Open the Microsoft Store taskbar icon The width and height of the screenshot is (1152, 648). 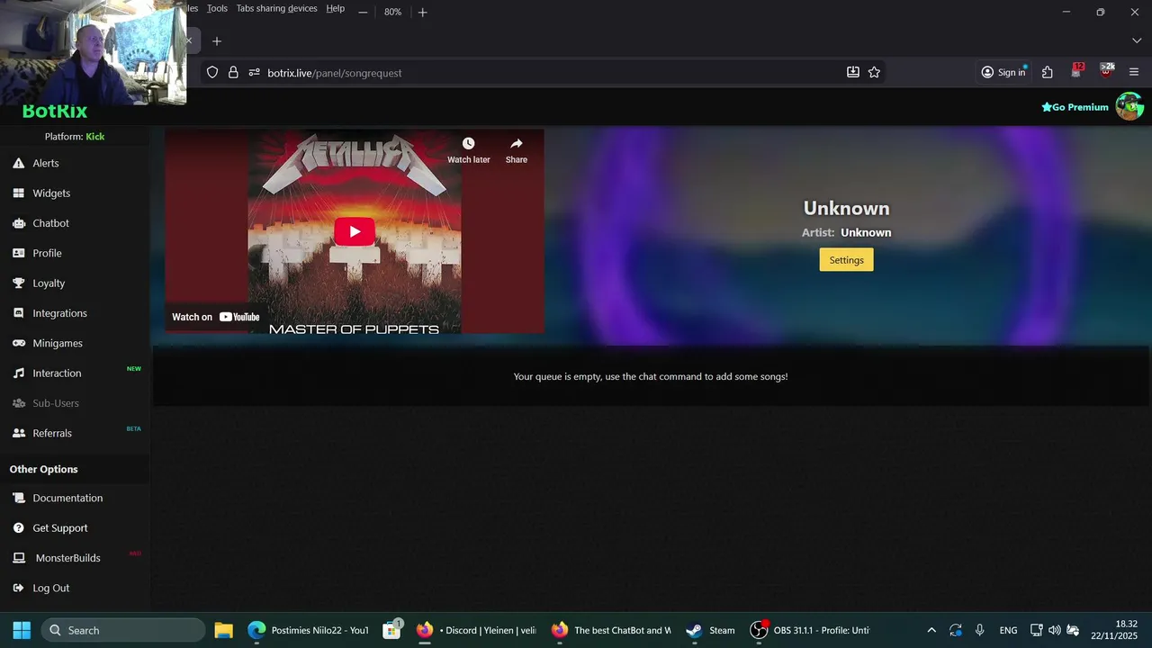pyautogui.click(x=391, y=630)
